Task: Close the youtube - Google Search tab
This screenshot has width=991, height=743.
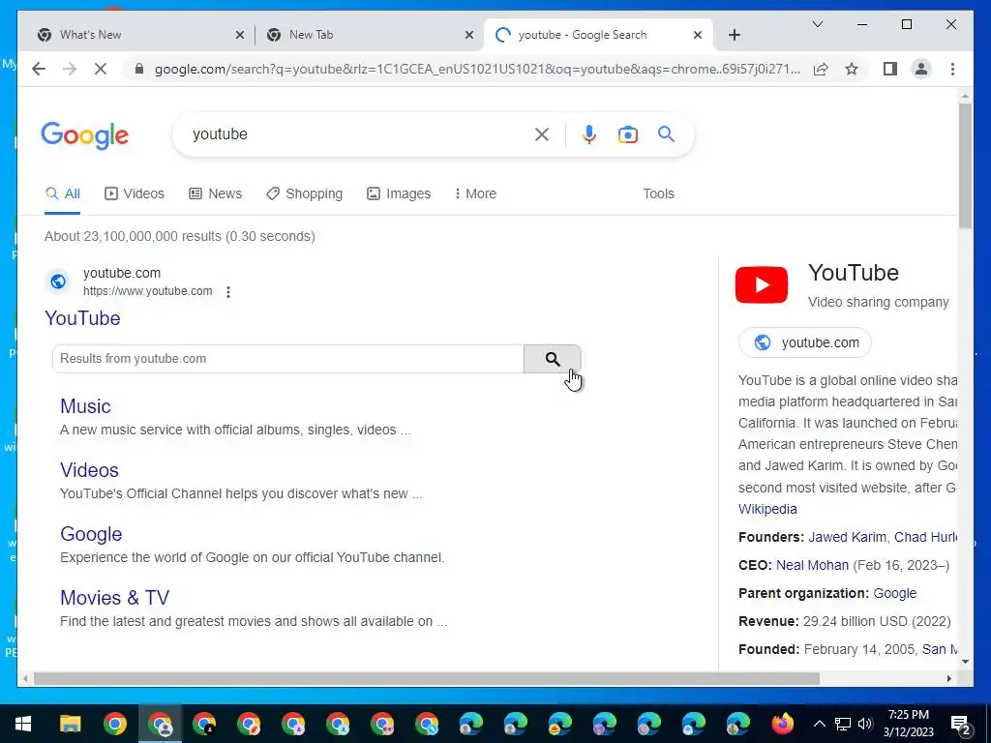Action: [698, 35]
